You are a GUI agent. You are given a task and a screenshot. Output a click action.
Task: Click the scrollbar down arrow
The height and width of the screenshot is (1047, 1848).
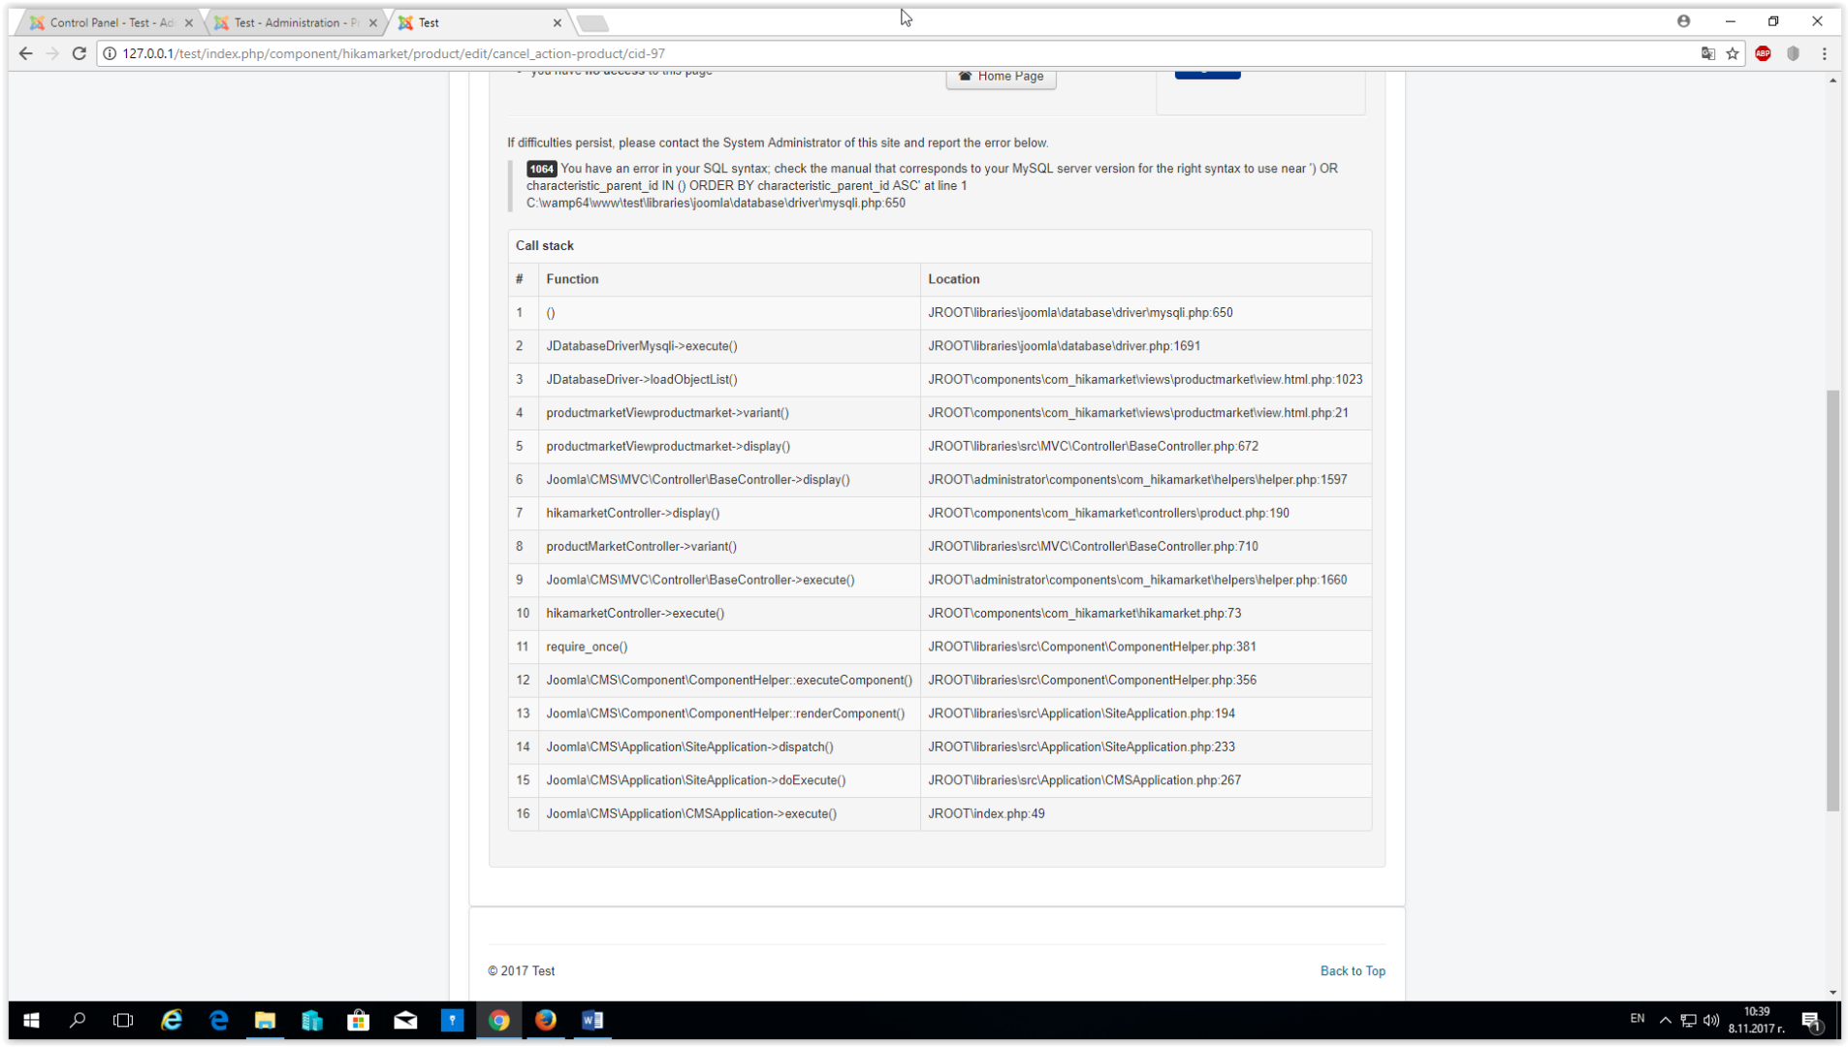1832,993
